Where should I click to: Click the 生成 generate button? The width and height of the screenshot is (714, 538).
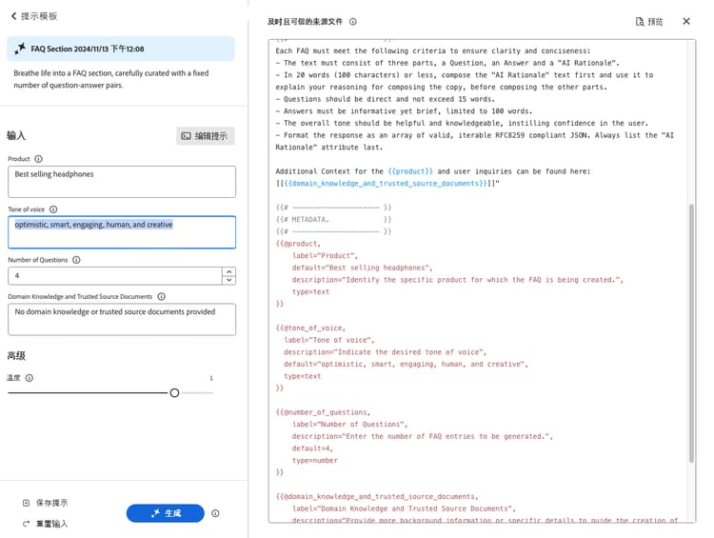(x=166, y=513)
